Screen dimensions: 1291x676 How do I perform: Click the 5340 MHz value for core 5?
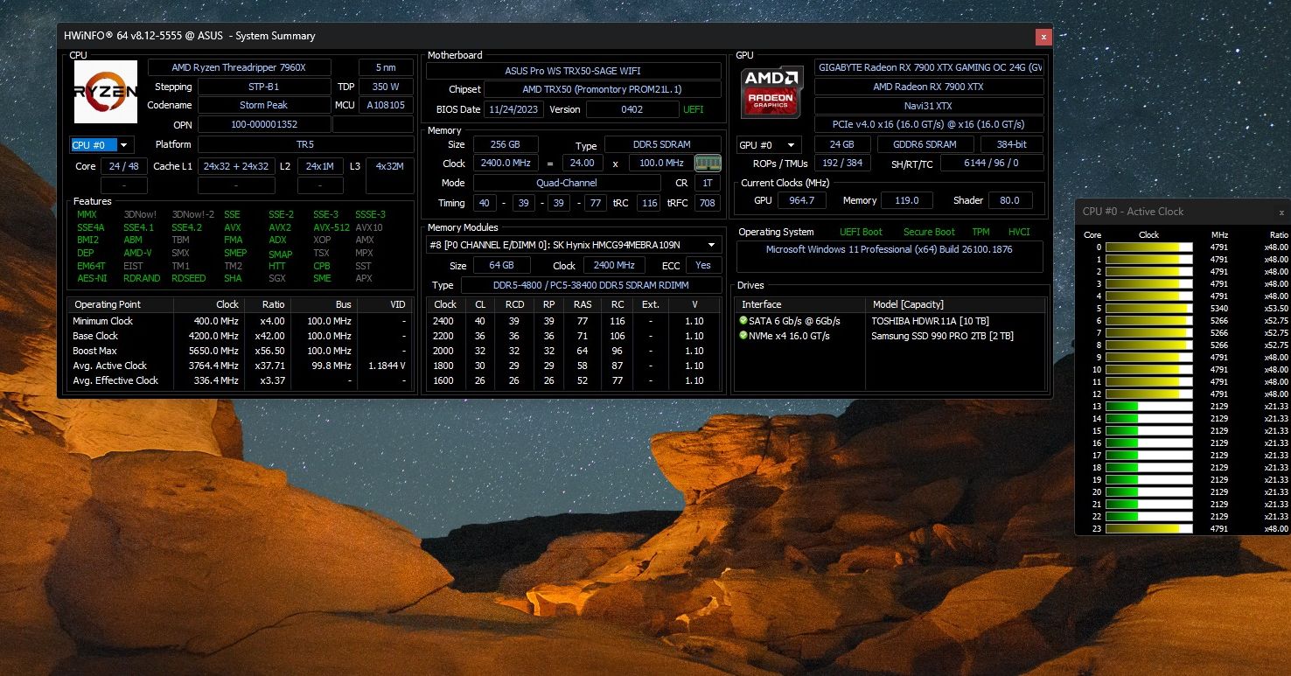point(1219,309)
